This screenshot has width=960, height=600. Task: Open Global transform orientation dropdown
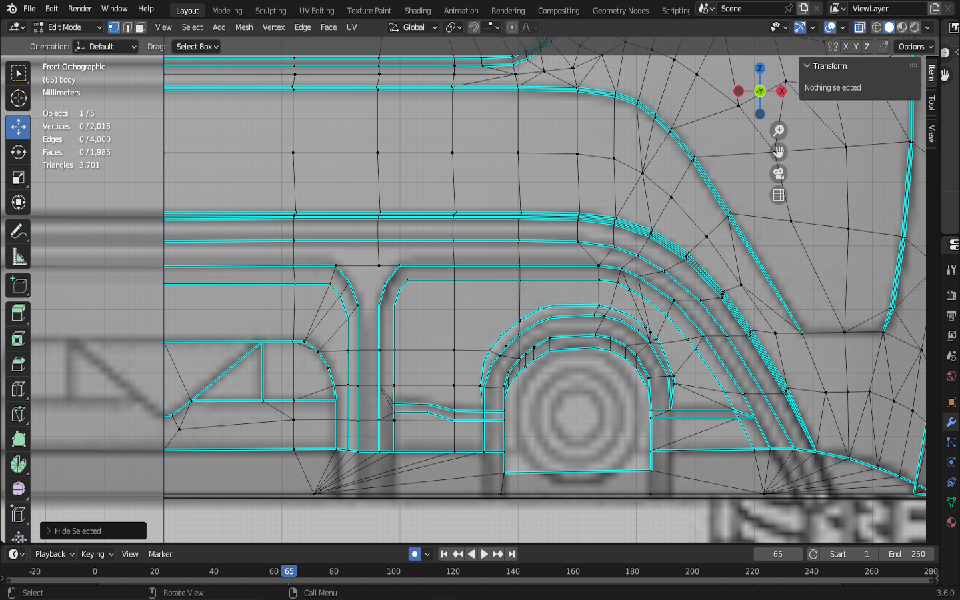pyautogui.click(x=413, y=27)
